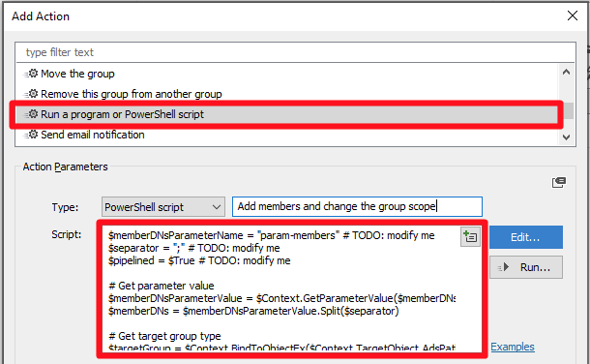Click the action list scroll down arrow
This screenshot has height=364, width=590.
click(x=566, y=137)
